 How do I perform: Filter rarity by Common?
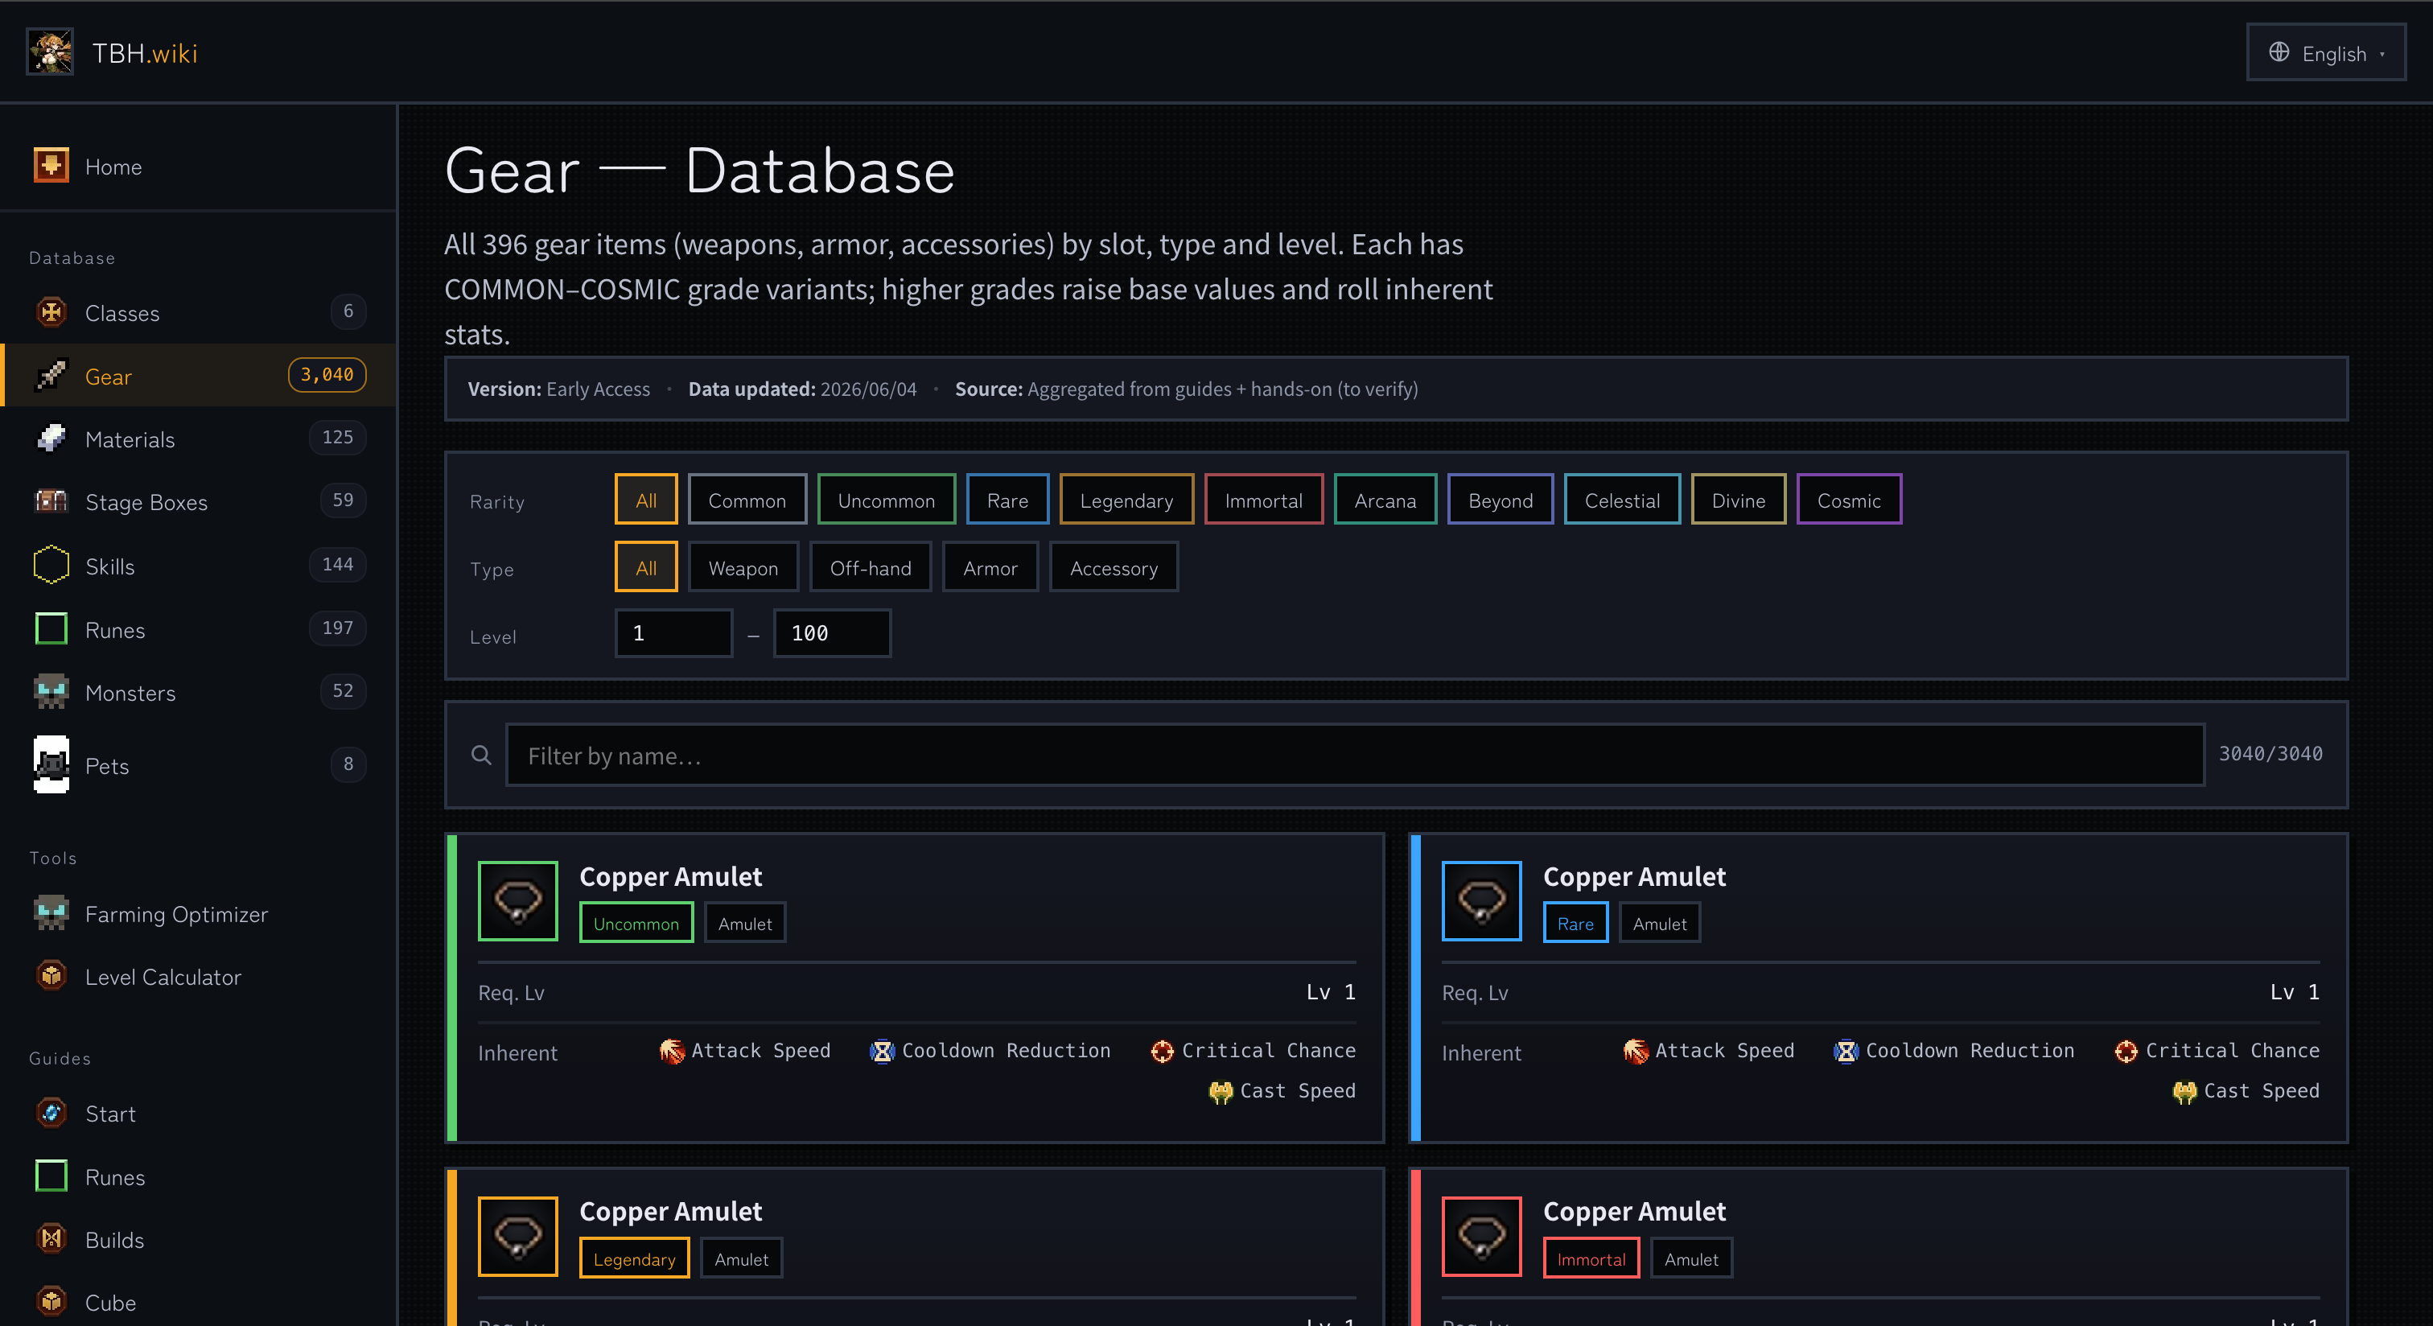click(747, 500)
